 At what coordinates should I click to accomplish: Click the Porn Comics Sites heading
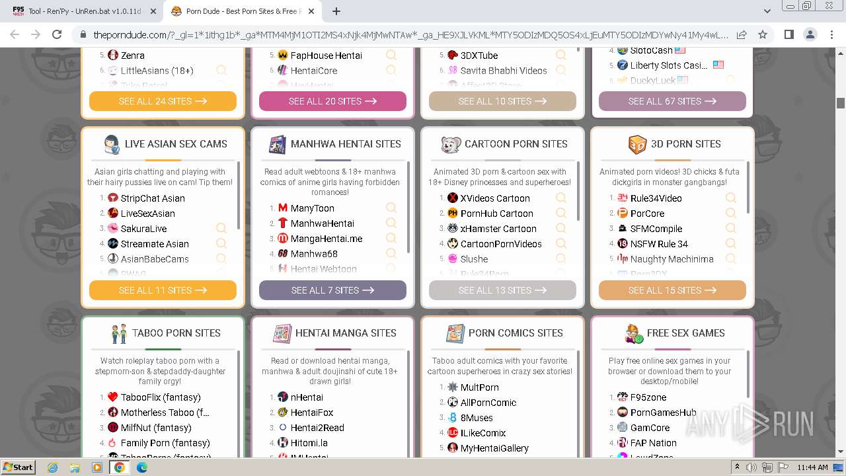click(516, 333)
